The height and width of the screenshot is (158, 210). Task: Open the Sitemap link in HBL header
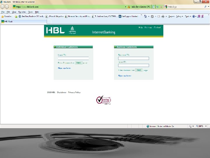[148, 28]
